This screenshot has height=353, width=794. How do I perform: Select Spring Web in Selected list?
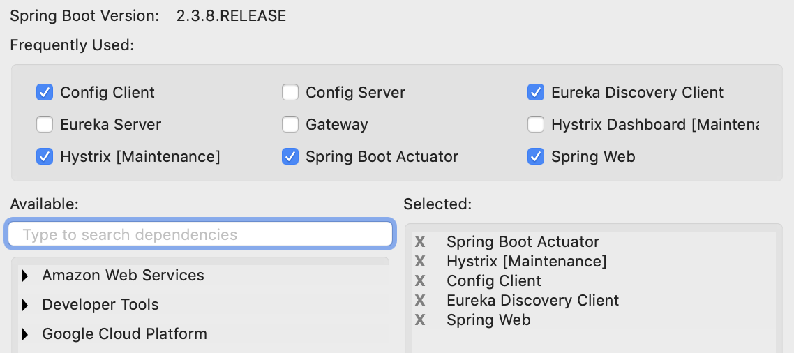488,320
